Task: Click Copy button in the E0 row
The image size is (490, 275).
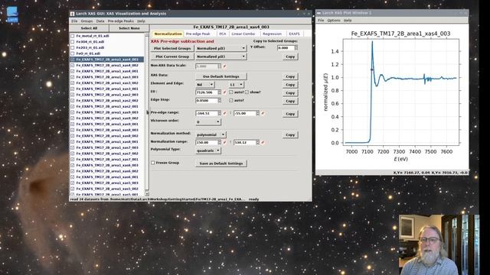Action: click(290, 93)
